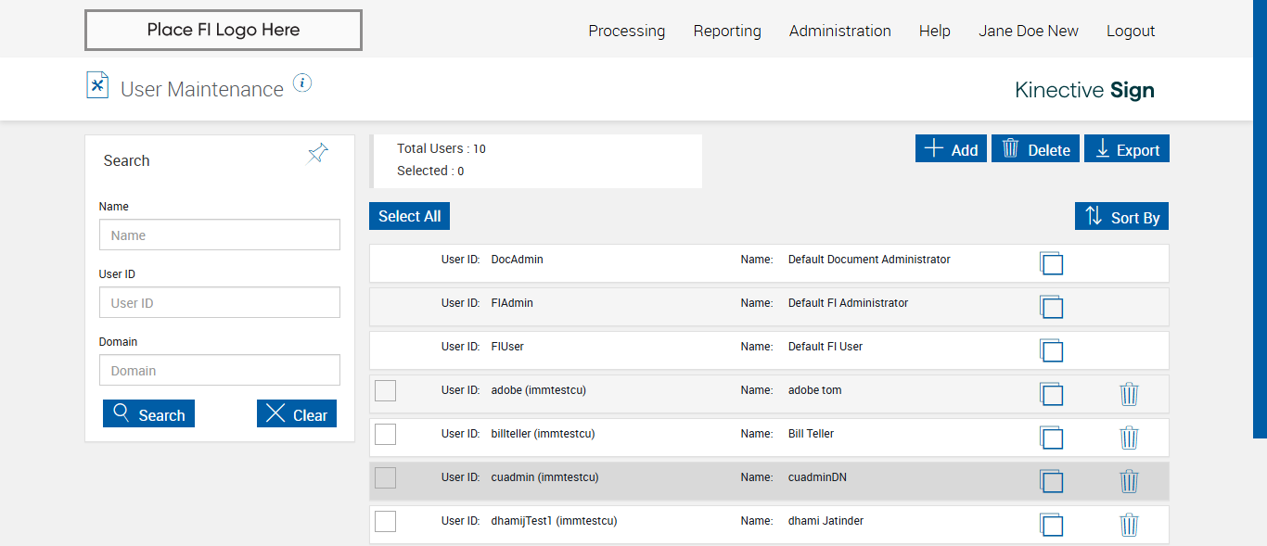Click copy icon for cuadmin user
Image resolution: width=1267 pixels, height=546 pixels.
[1051, 481]
